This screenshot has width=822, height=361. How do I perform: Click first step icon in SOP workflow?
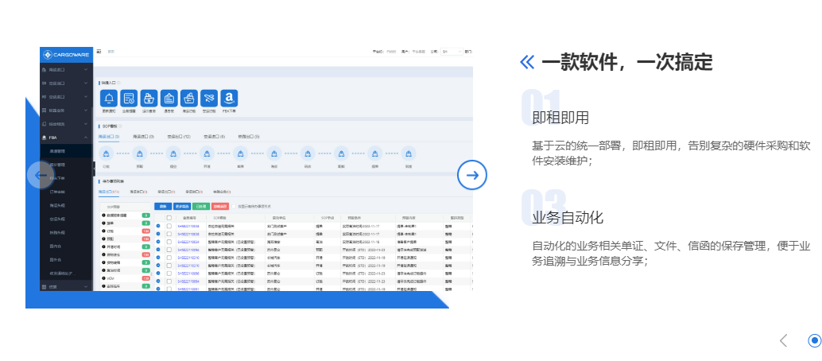(107, 153)
